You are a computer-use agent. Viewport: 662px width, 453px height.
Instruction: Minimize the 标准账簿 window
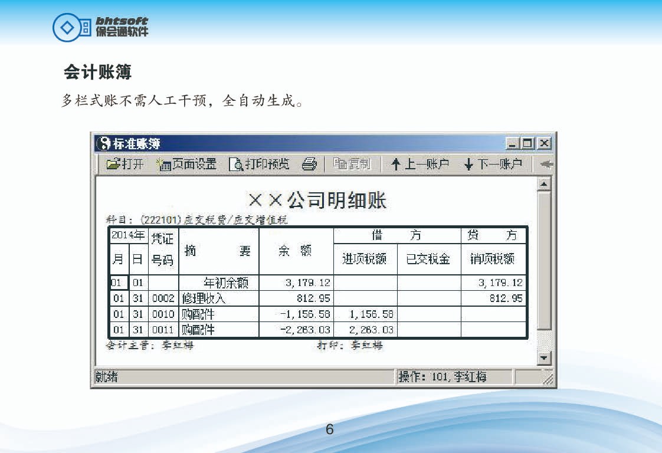click(x=512, y=143)
